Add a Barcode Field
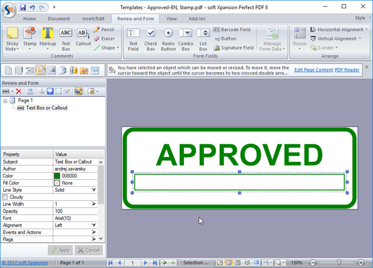 [x=233, y=29]
